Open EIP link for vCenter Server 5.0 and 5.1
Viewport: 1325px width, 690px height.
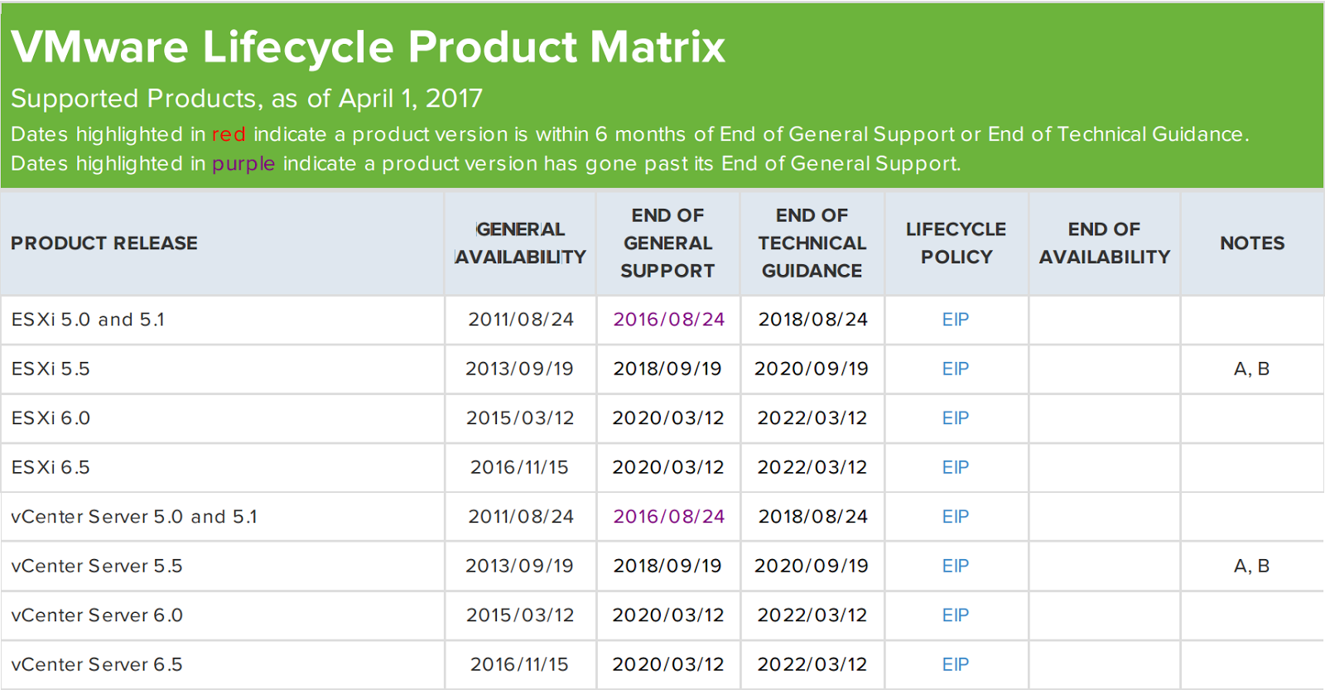955,517
